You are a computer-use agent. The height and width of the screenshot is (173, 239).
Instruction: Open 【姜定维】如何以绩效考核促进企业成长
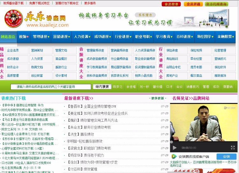coord(97,114)
